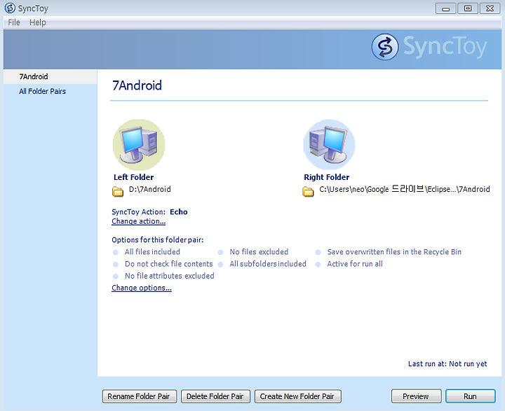Open the Change action... link
Image resolution: width=505 pixels, height=411 pixels.
[138, 221]
